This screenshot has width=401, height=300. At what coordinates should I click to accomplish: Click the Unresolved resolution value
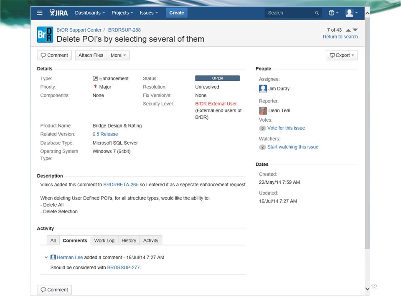[207, 87]
